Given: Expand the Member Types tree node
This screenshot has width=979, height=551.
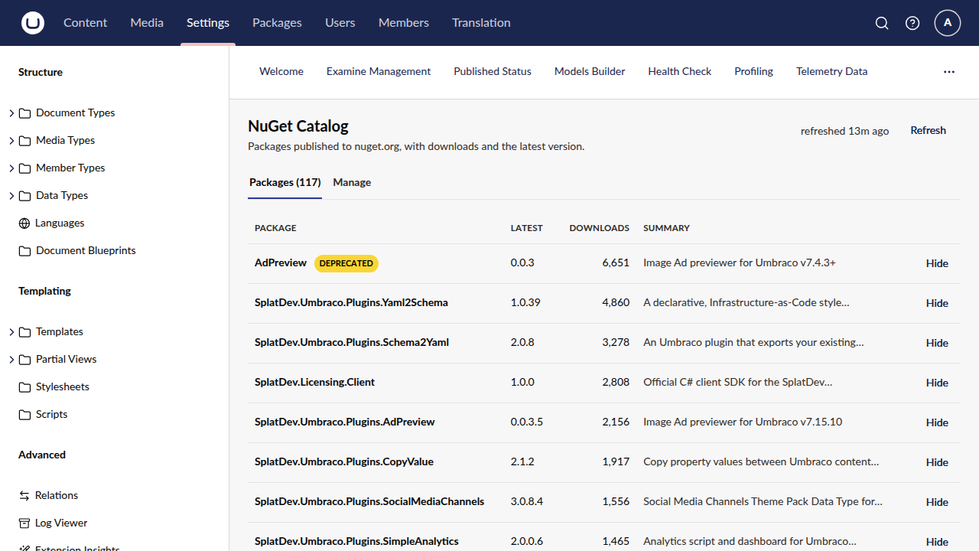Looking at the screenshot, I should 11,168.
